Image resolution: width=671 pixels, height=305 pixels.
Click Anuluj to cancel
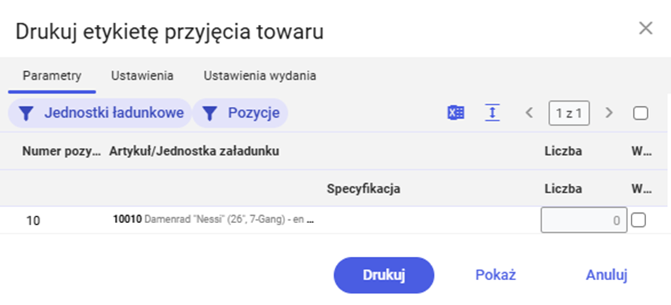coord(607,275)
